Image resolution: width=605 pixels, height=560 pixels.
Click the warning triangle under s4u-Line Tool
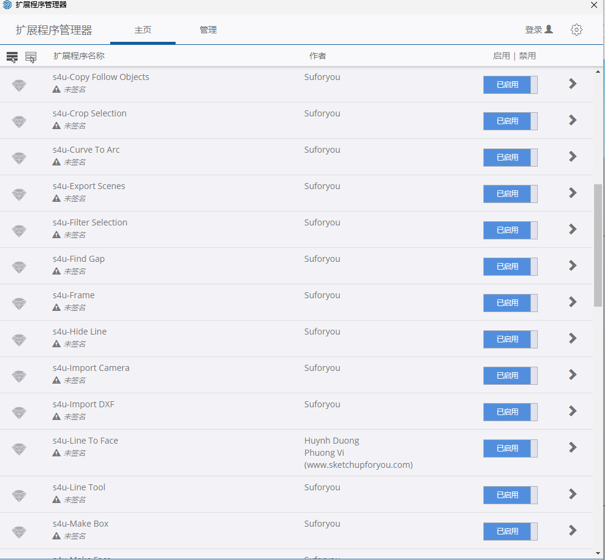tap(56, 499)
